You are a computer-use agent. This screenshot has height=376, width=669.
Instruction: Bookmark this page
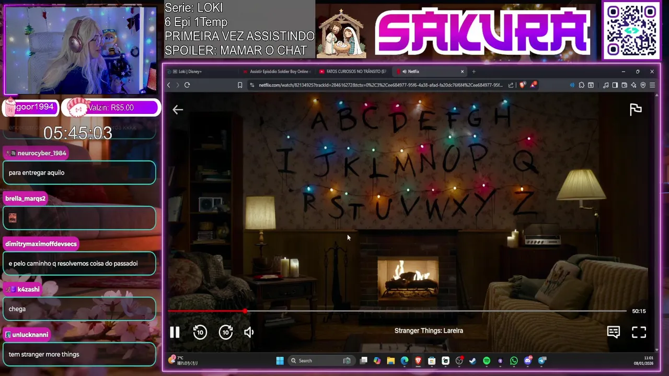coord(240,85)
